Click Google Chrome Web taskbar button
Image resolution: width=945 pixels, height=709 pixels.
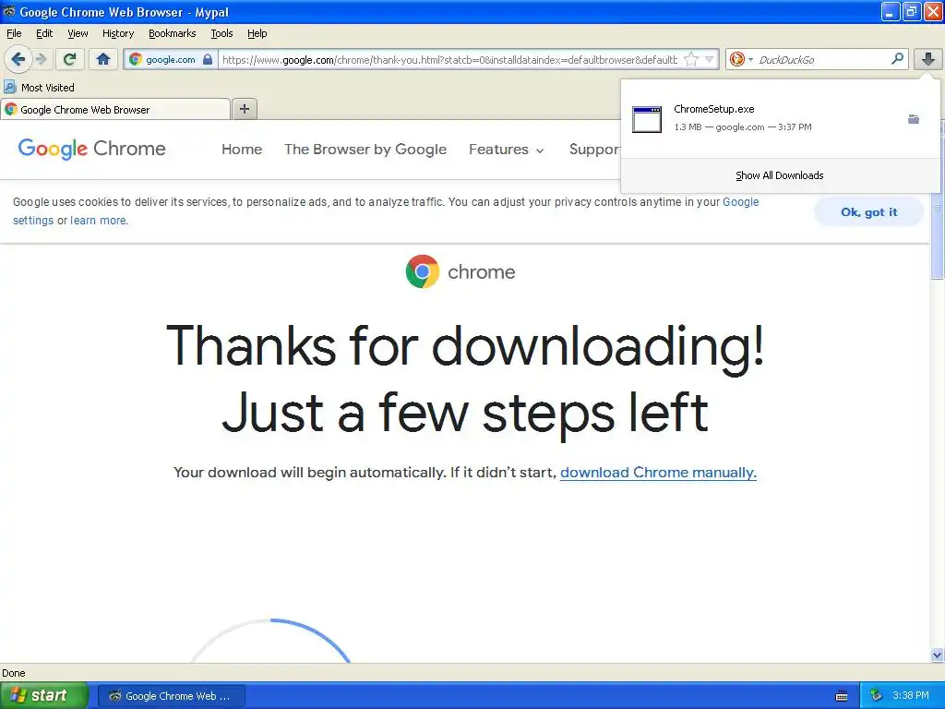[171, 696]
